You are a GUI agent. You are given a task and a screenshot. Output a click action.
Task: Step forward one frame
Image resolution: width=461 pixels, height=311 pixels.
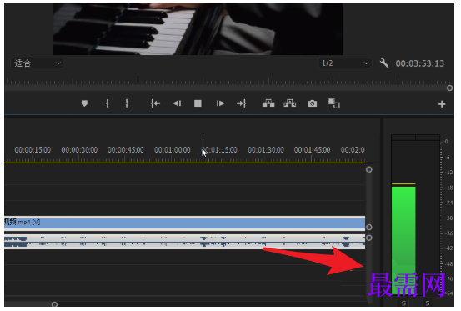click(220, 103)
